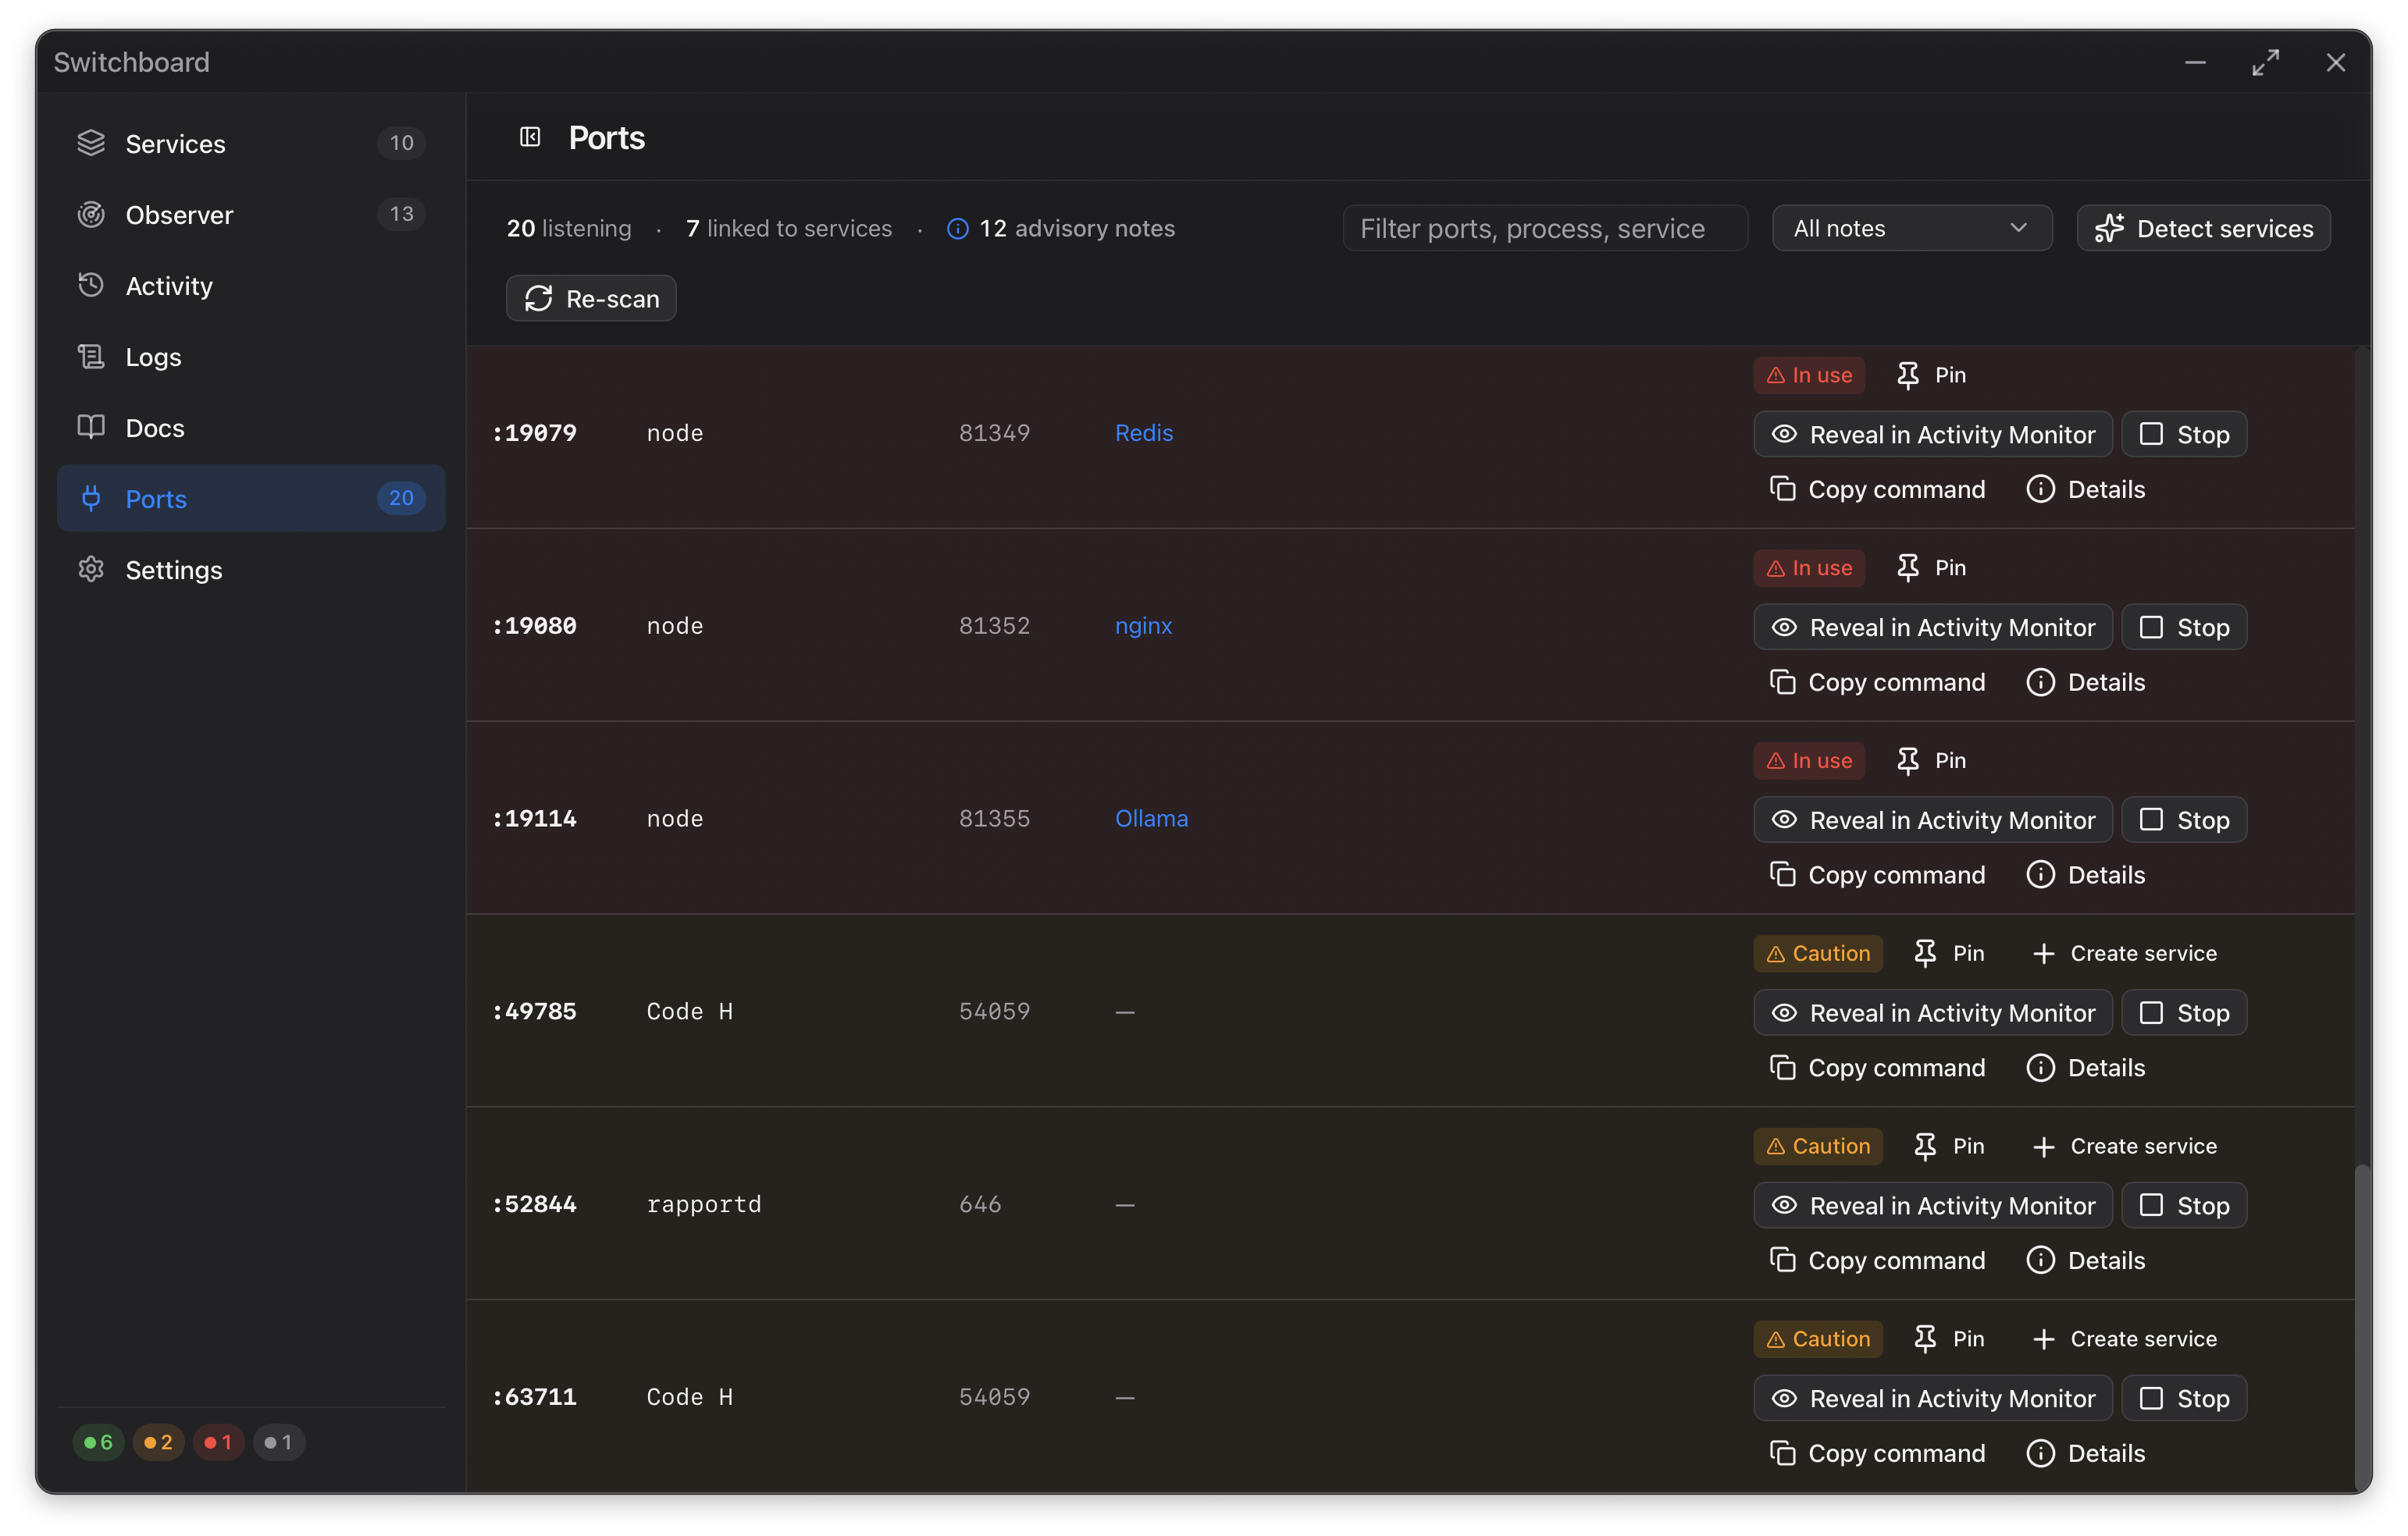Click the ports list scrollbar
The height and width of the screenshot is (1536, 2408).
[2362, 1327]
